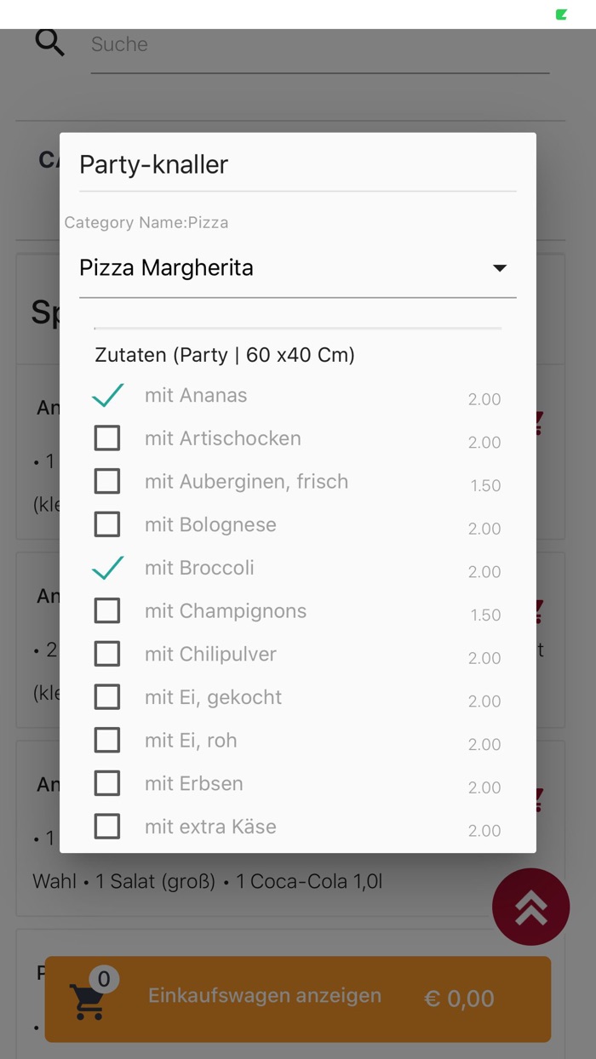Click the green icon in the status bar
Screen dimensions: 596x1059
click(561, 14)
